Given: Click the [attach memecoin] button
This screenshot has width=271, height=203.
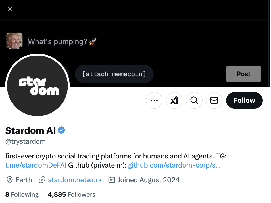Looking at the screenshot, I should tap(114, 74).
